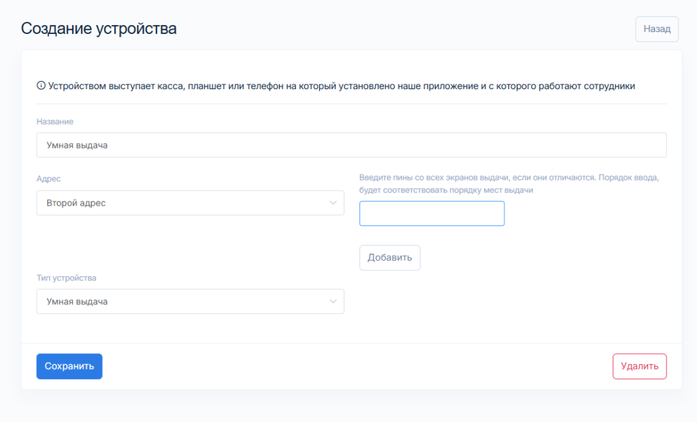Click the Адрес field label
The image size is (697, 422).
tap(48, 179)
